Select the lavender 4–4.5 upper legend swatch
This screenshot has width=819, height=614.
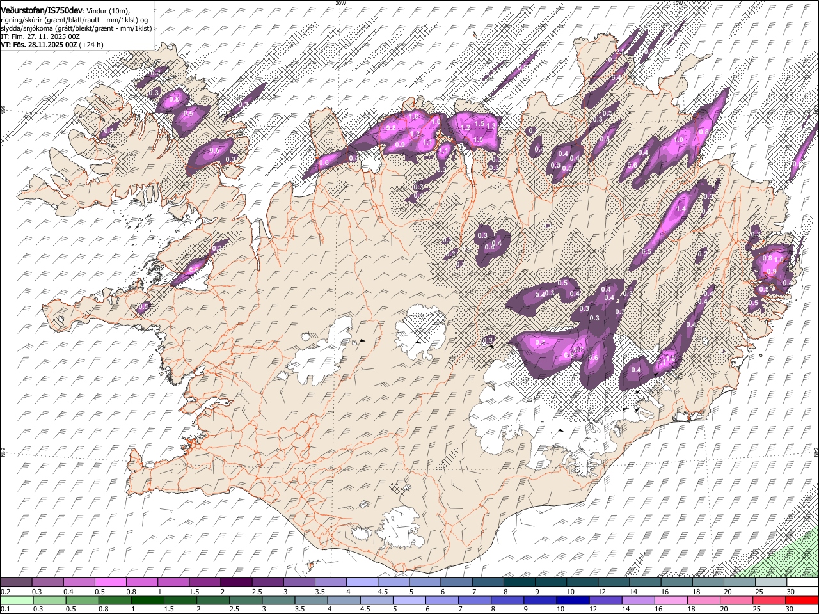(361, 583)
